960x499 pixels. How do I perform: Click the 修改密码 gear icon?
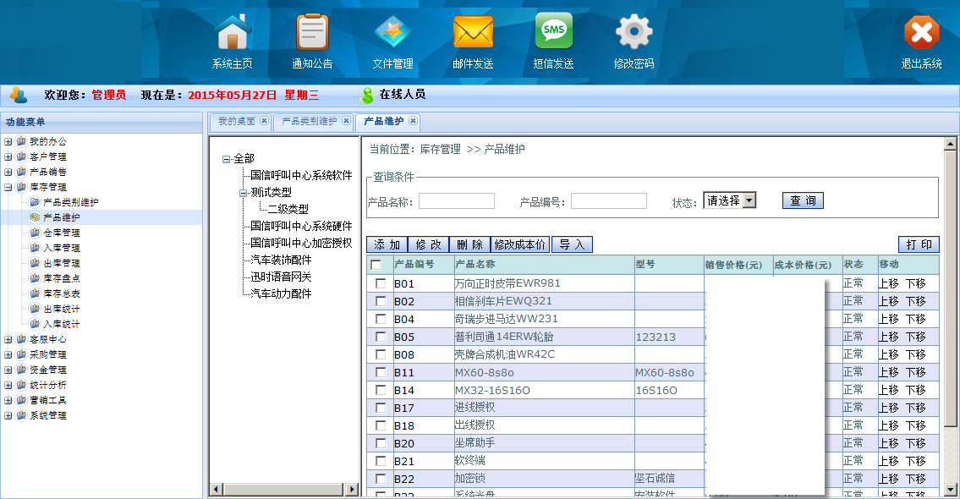click(x=634, y=33)
